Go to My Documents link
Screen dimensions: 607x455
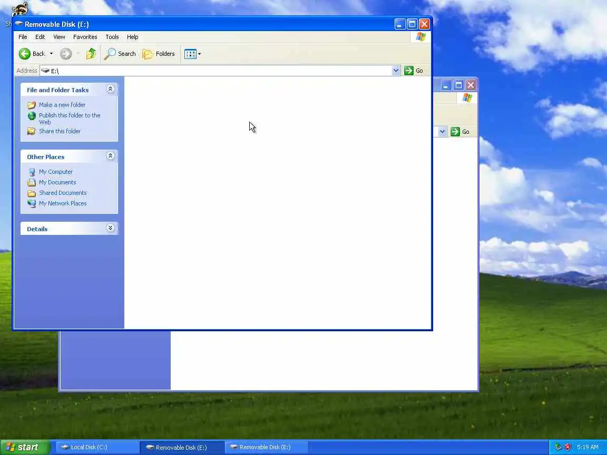click(x=57, y=182)
